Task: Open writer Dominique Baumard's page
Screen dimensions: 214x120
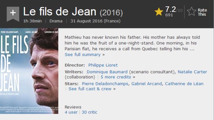Action: pos(107,72)
